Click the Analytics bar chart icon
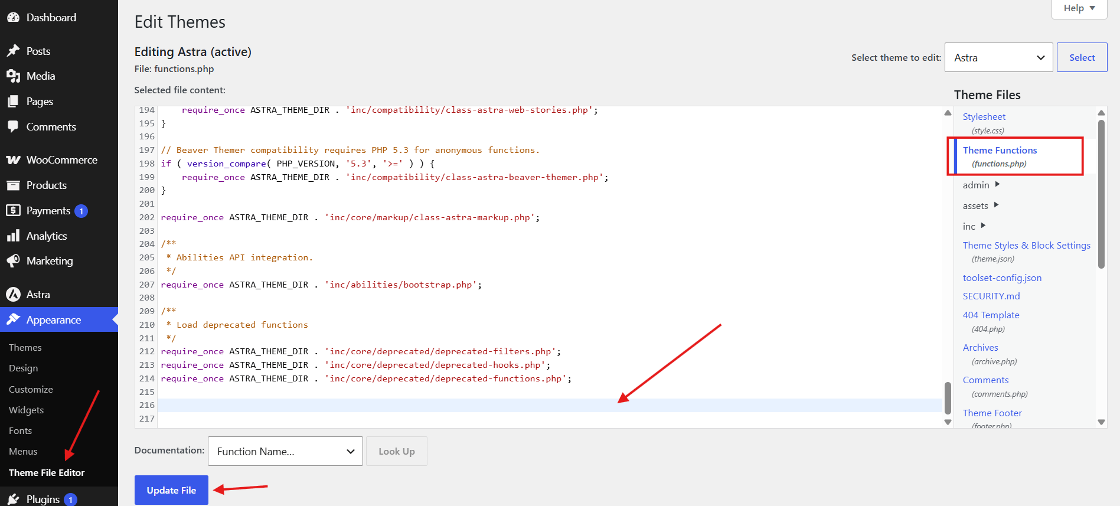 click(13, 236)
